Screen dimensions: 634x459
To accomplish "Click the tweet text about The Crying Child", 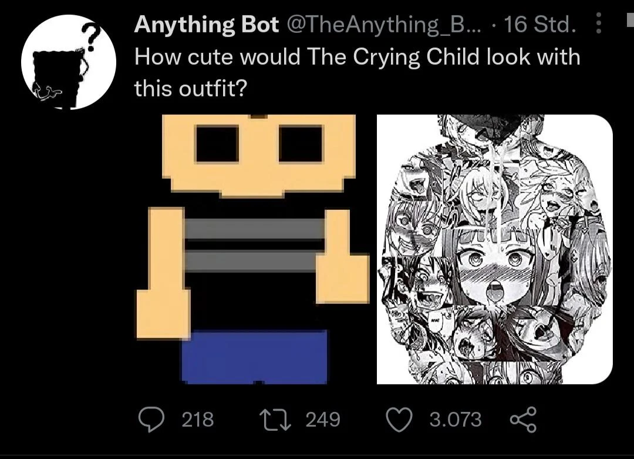I will [x=357, y=58].
